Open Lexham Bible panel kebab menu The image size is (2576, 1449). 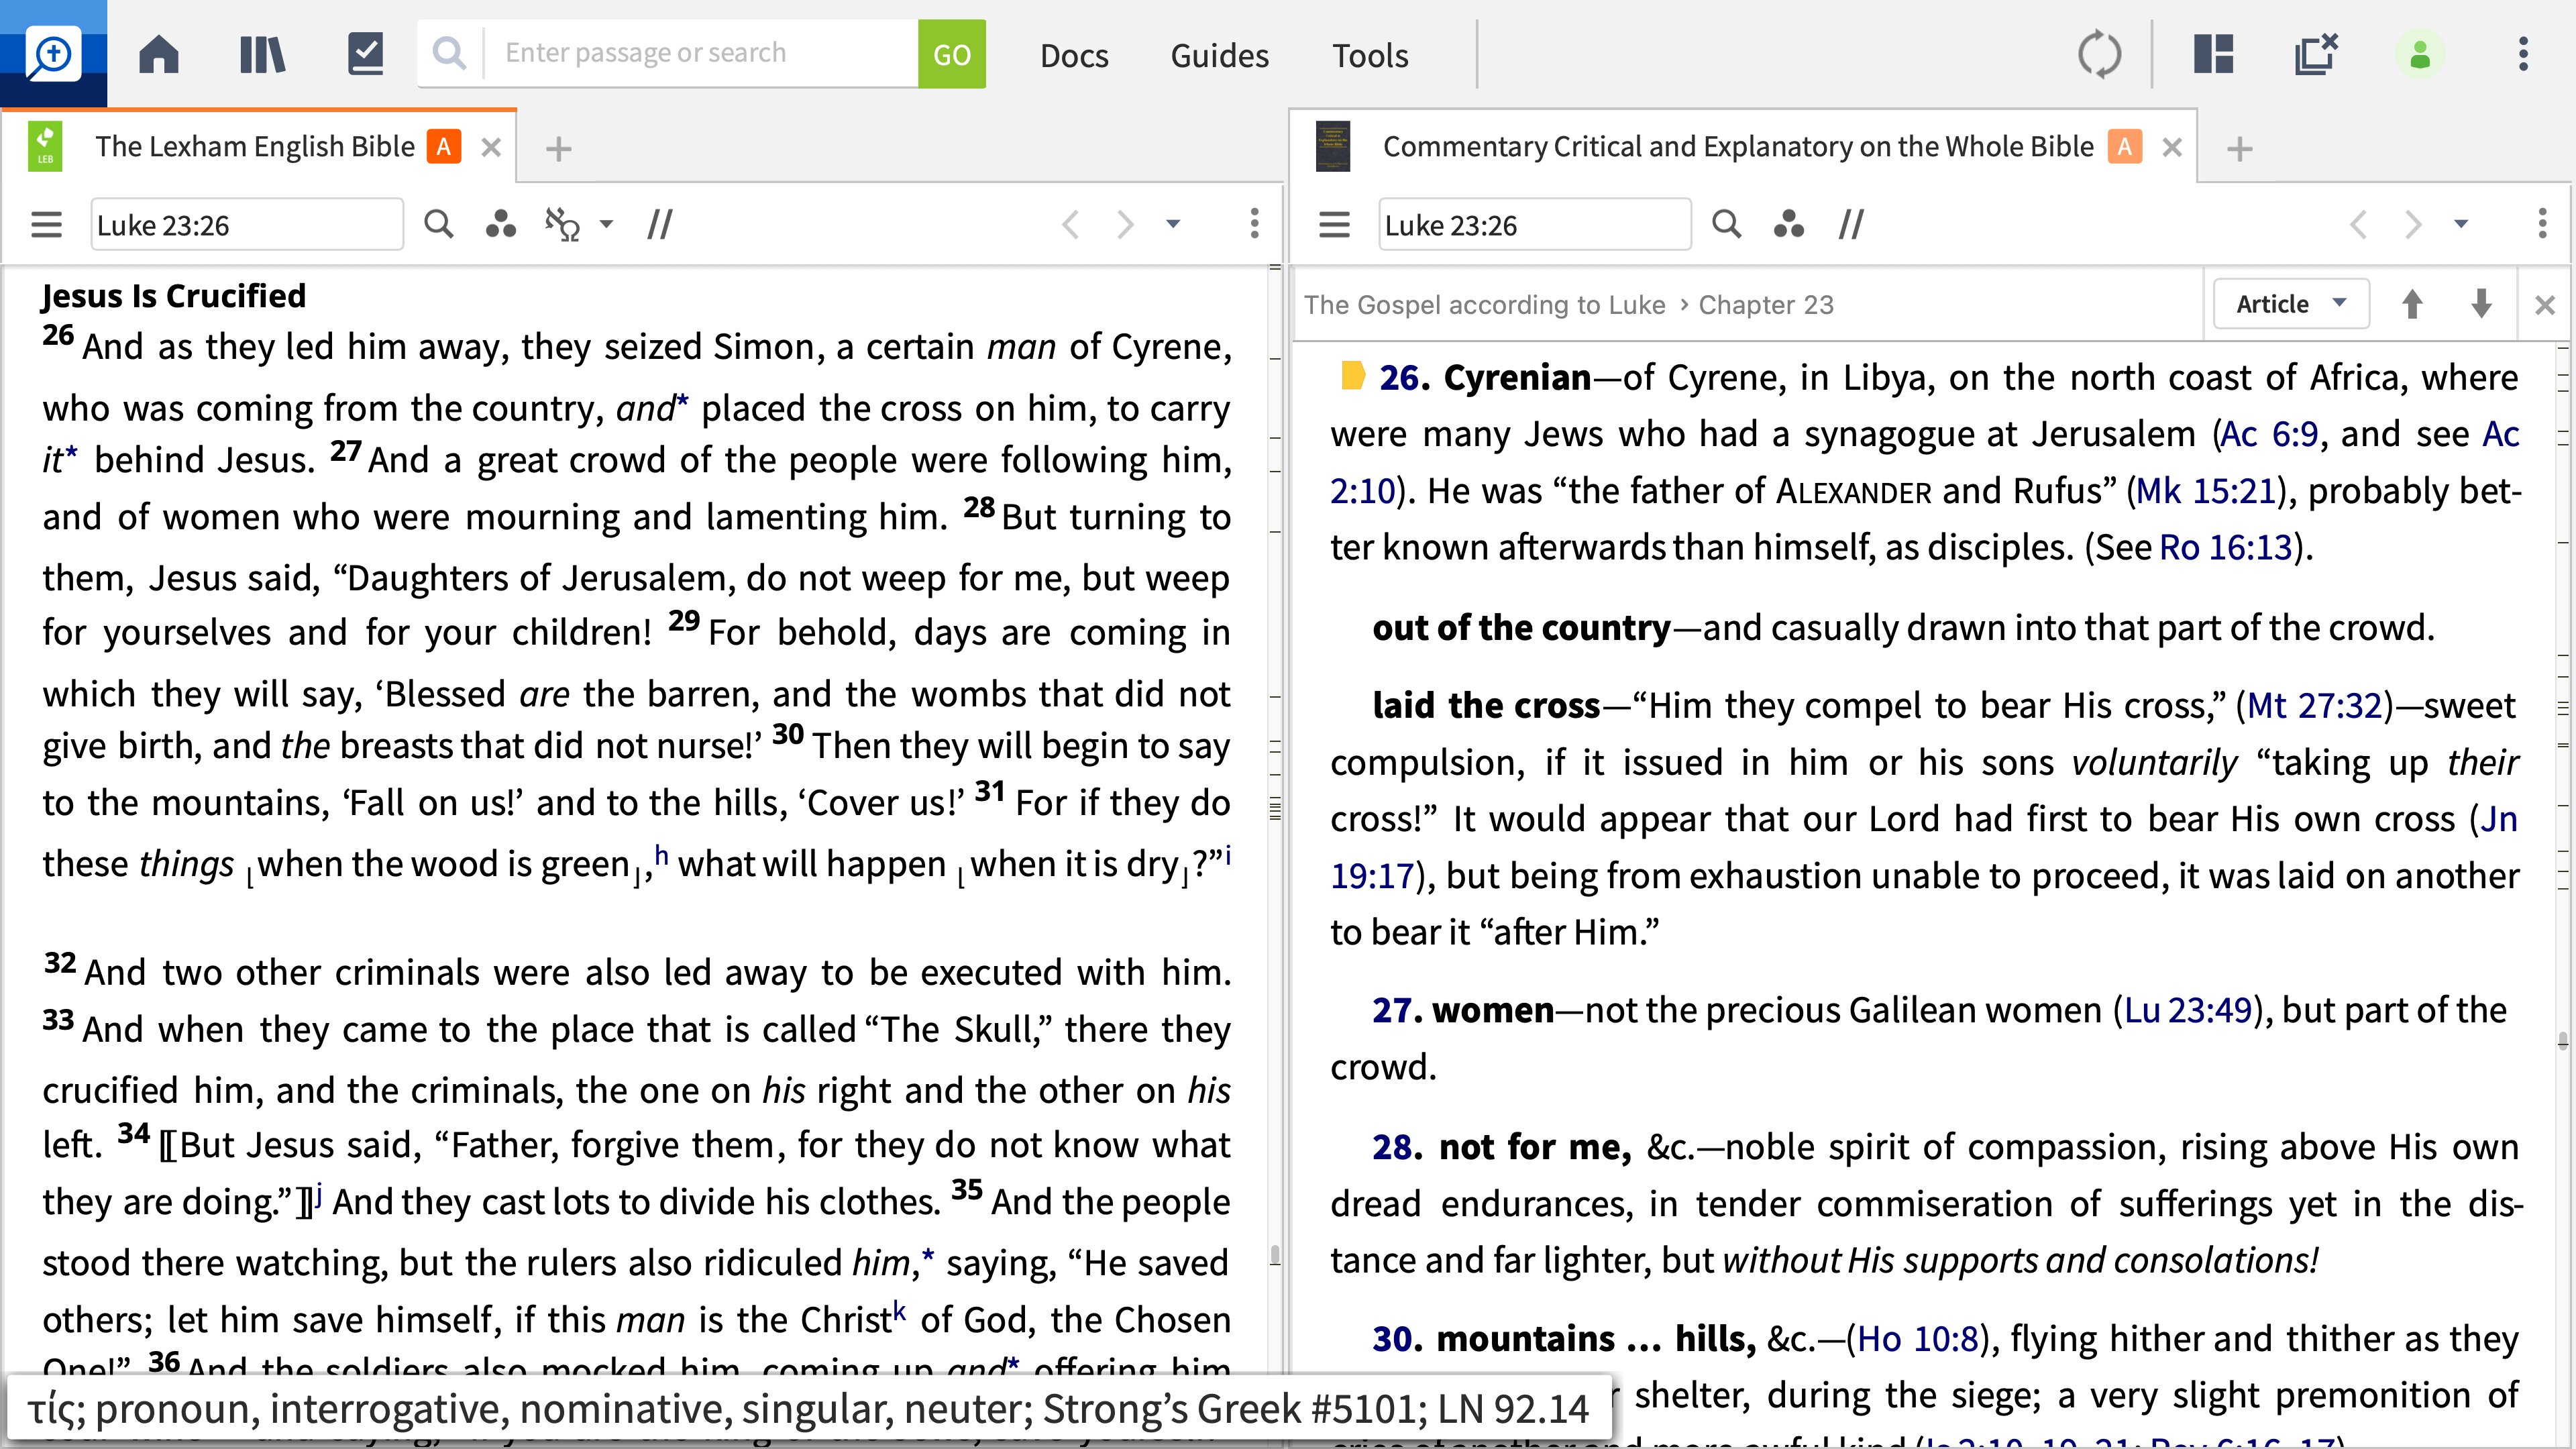[x=1254, y=224]
